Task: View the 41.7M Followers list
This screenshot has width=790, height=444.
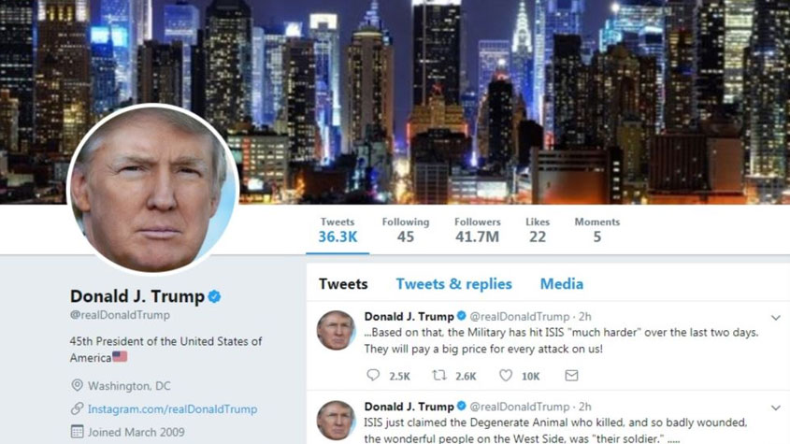Action: click(x=477, y=230)
